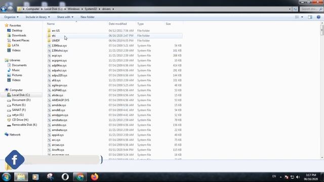Select Local Disk (C:) breadcrumb segment
This screenshot has height=182, width=324.
(53, 9)
